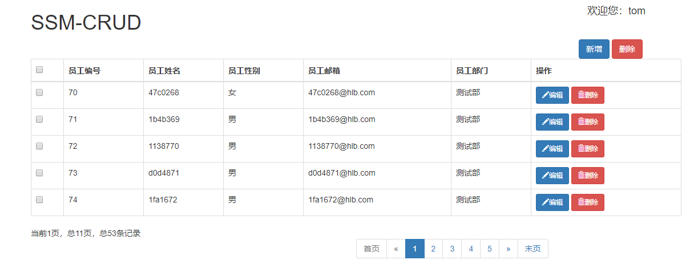Go to first page via 首页
The image size is (694, 272).
click(x=372, y=249)
